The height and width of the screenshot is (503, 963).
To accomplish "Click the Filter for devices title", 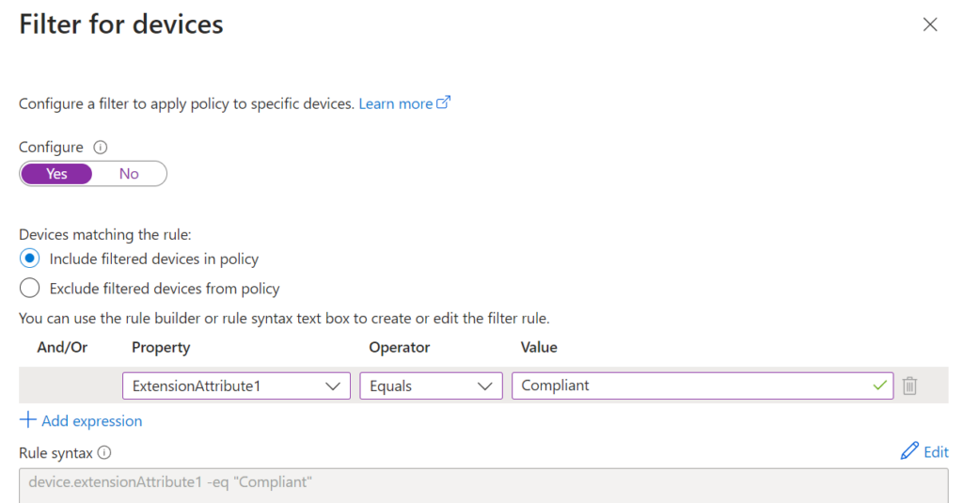I will [x=121, y=24].
